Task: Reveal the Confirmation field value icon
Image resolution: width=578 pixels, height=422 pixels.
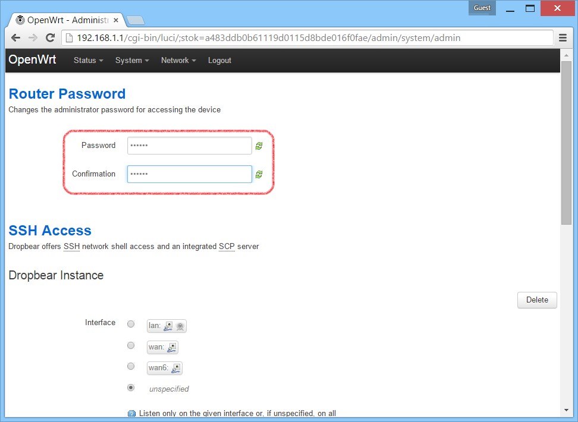Action: [259, 174]
